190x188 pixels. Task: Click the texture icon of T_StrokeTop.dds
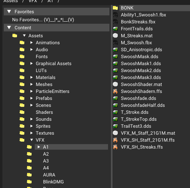click(115, 119)
